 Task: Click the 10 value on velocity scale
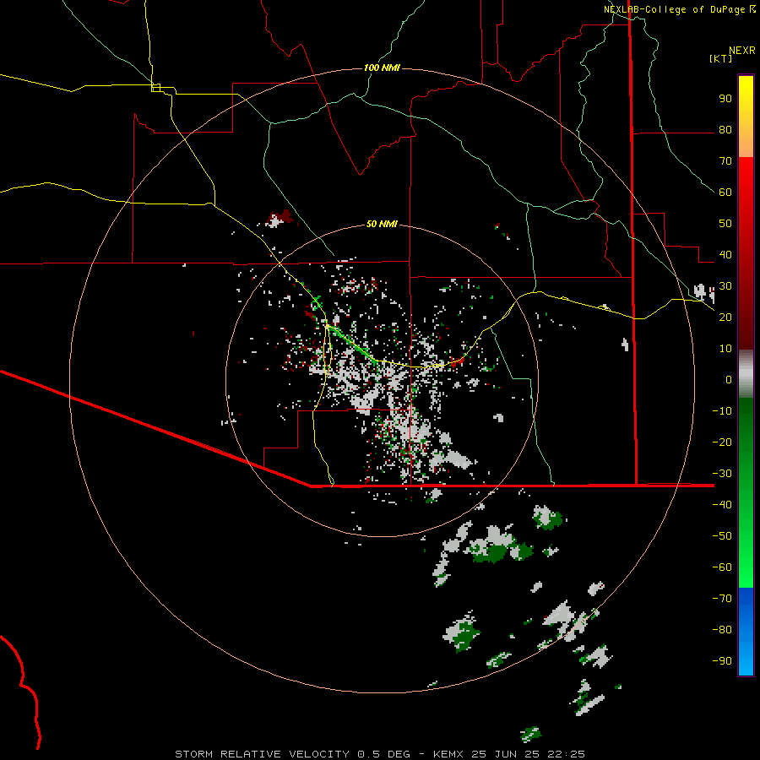pos(725,349)
